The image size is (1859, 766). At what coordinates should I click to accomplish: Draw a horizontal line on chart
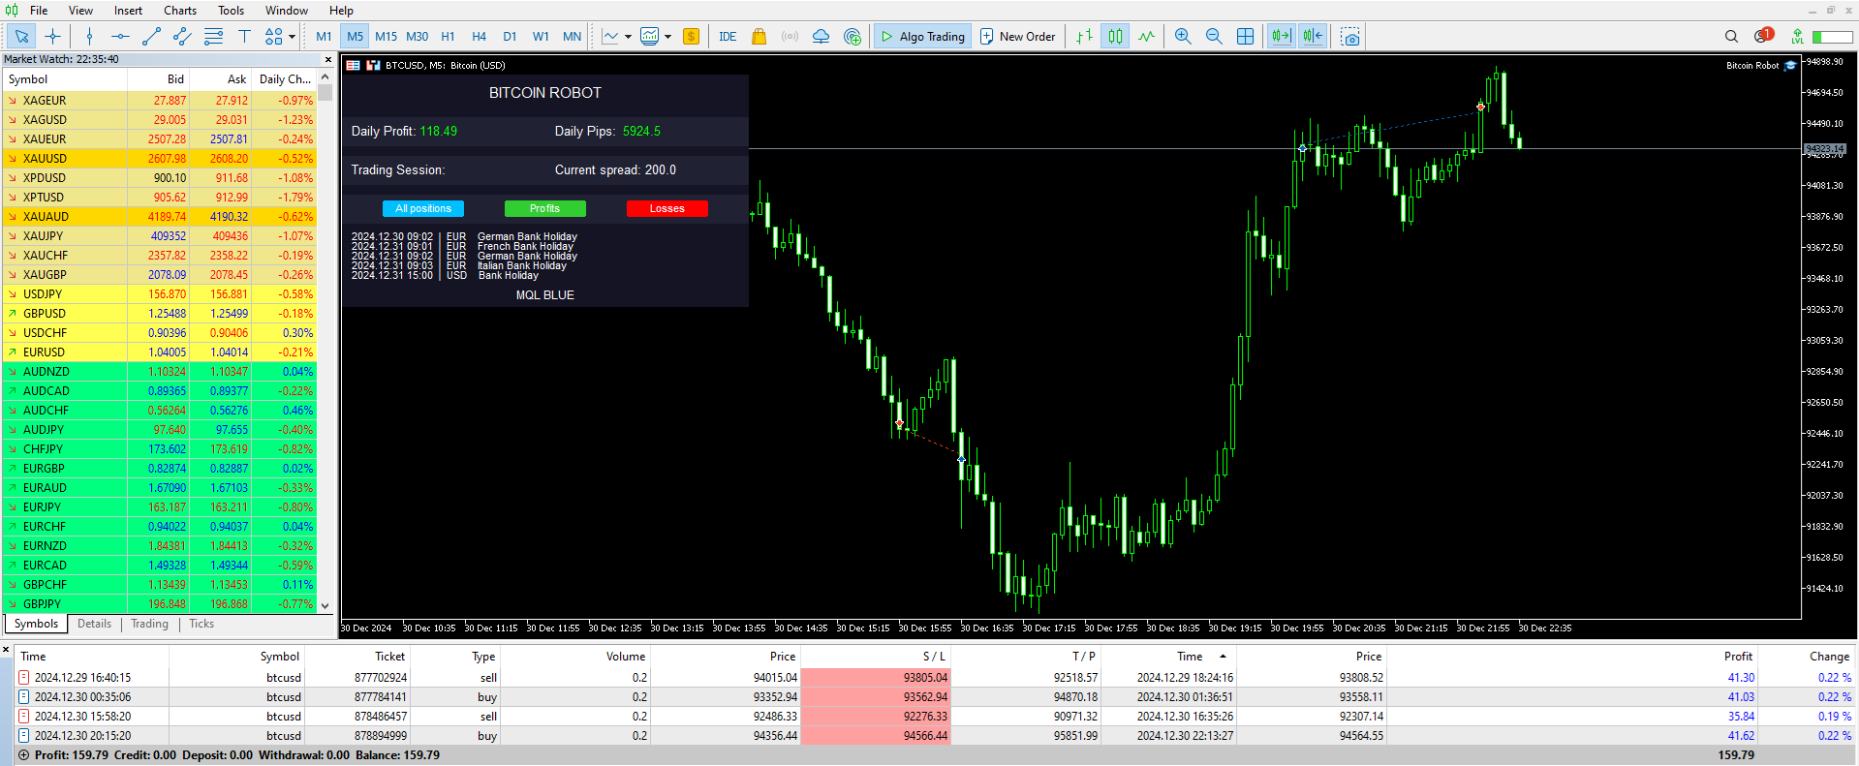tap(120, 37)
